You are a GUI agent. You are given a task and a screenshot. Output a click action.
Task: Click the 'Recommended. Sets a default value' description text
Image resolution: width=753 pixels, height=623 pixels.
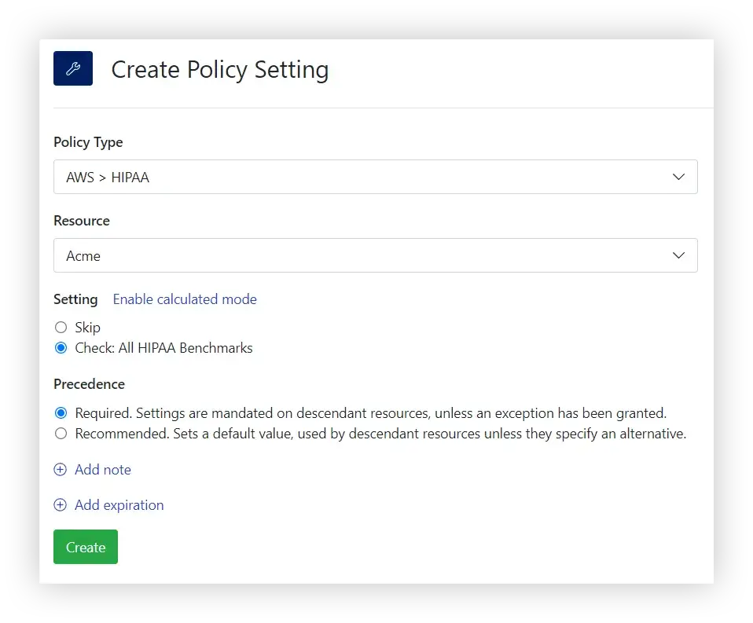coord(380,434)
